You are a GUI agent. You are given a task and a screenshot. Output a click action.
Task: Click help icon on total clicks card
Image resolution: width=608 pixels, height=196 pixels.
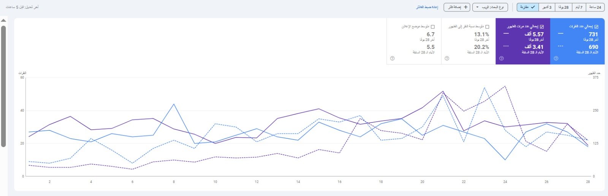[556, 58]
